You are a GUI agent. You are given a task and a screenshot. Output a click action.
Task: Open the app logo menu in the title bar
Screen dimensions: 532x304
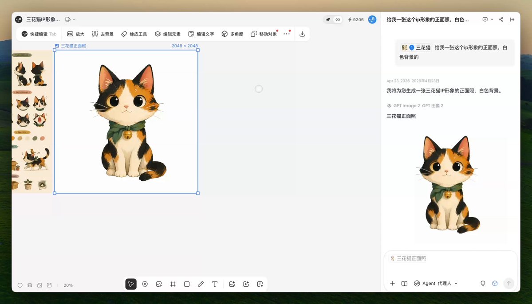19,19
